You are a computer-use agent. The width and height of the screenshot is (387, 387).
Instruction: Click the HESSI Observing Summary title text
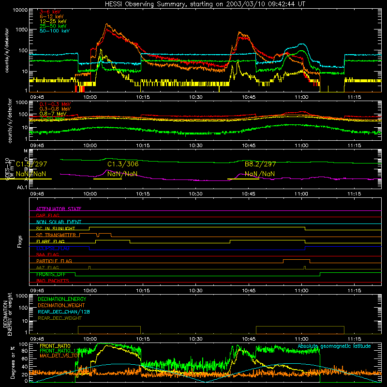coord(205,4)
